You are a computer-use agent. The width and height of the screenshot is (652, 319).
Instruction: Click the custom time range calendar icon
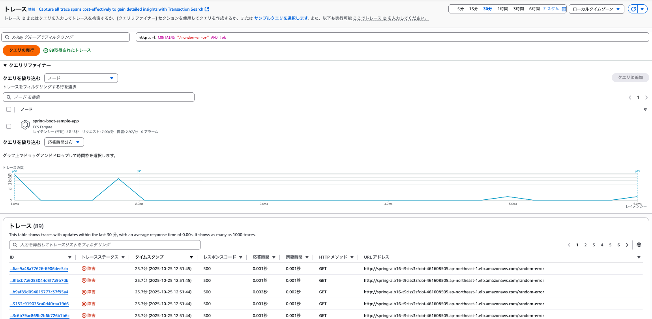click(564, 9)
